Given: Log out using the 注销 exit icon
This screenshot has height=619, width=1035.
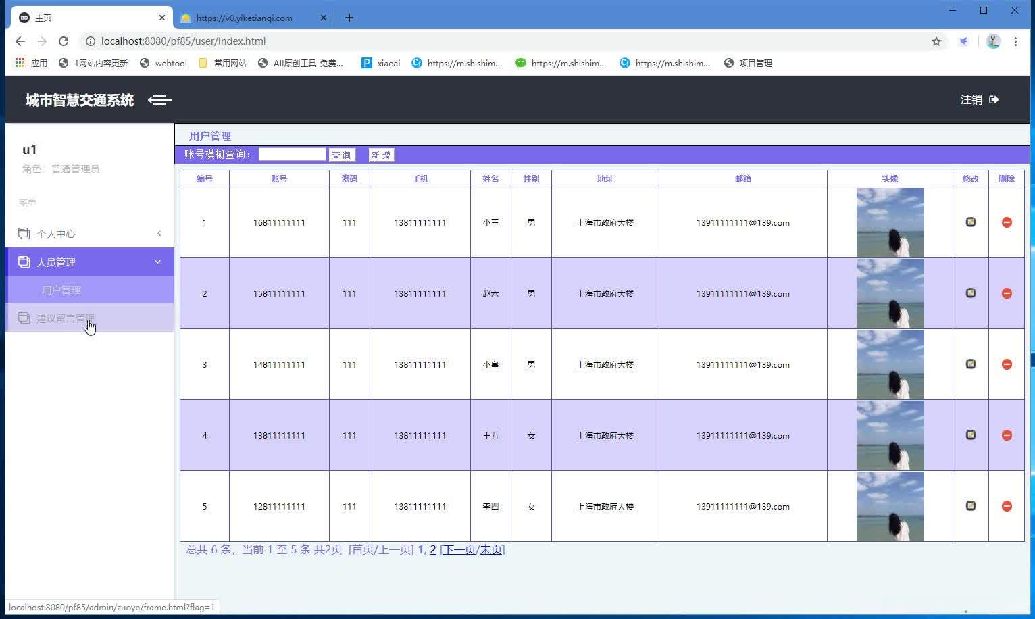Looking at the screenshot, I should click(994, 99).
